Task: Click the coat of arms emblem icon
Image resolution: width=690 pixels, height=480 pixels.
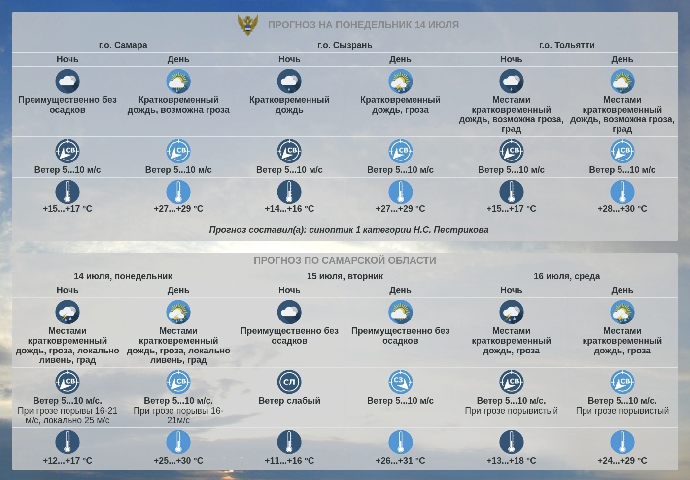Action: coord(248,25)
